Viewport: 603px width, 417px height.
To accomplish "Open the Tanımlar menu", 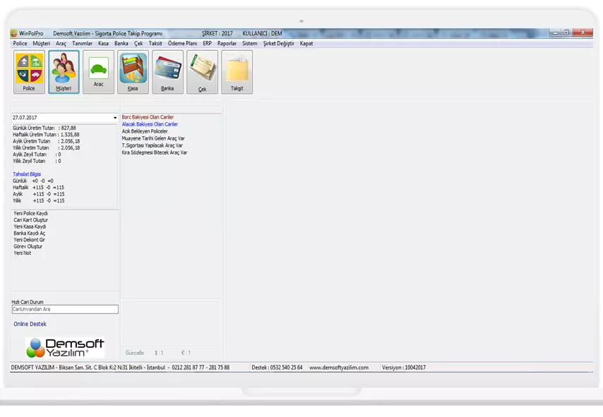I will [82, 44].
